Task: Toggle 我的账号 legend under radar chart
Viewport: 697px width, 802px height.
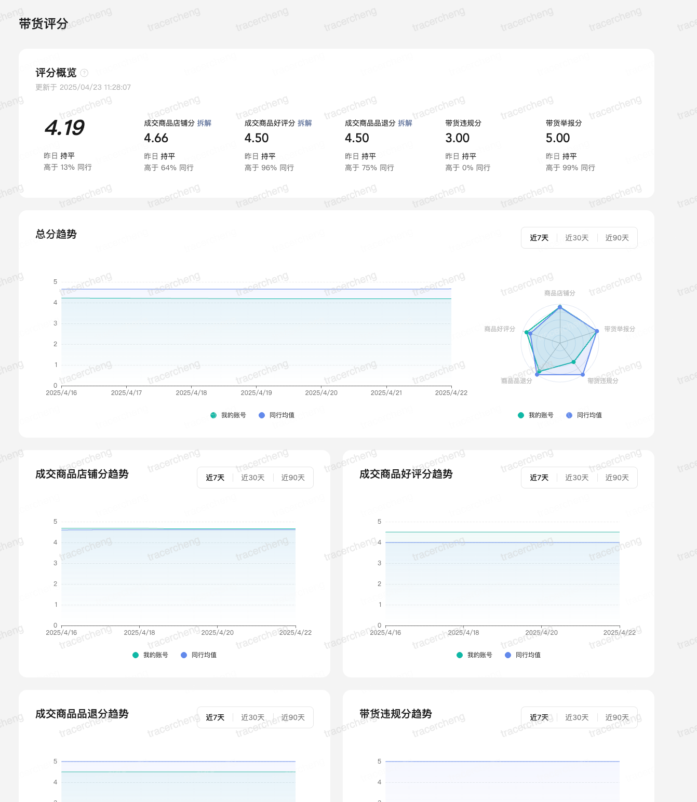Action: (535, 415)
